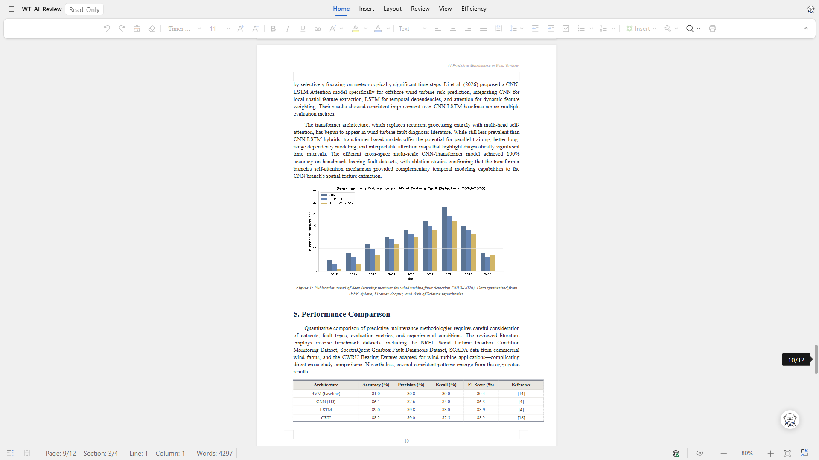819x460 pixels.
Task: Expand numbered list style options
Action: pos(613,29)
